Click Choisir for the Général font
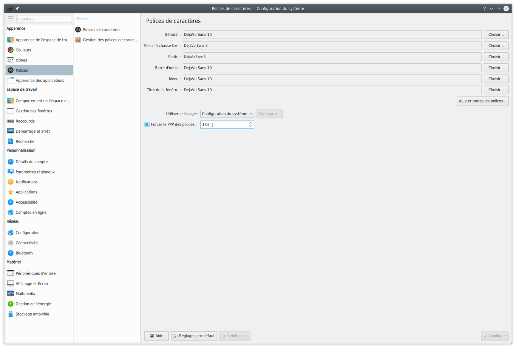The width and height of the screenshot is (516, 348). [496, 35]
